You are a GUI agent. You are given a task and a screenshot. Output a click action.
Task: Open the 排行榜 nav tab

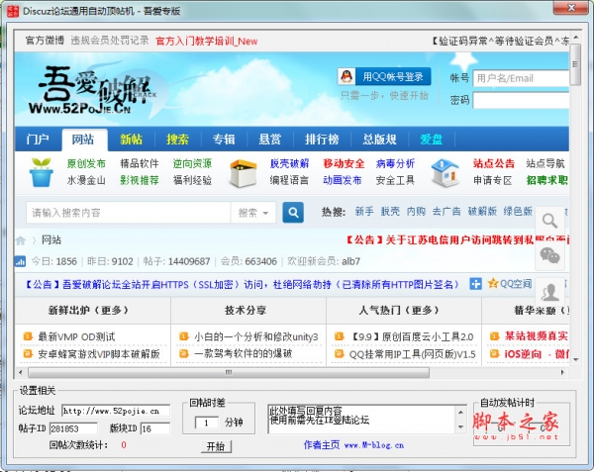pos(322,140)
